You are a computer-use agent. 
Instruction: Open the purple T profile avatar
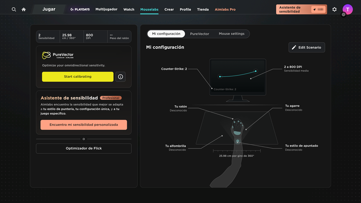pyautogui.click(x=347, y=9)
